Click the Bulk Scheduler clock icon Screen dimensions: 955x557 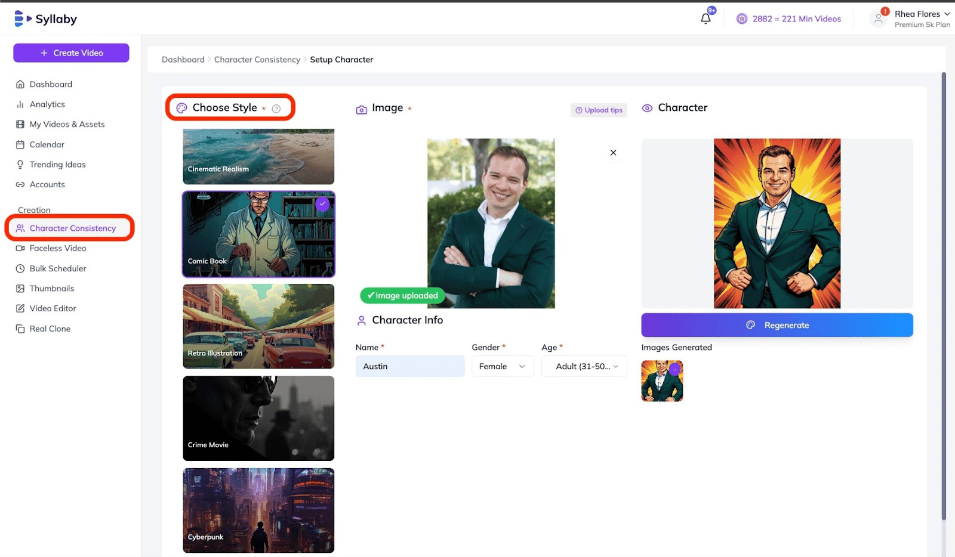[20, 269]
